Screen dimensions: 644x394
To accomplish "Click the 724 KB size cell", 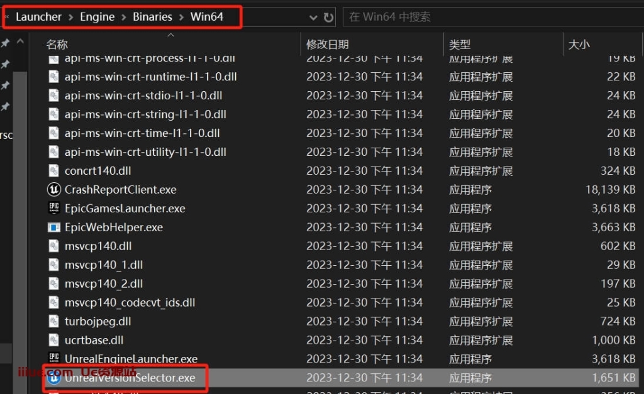I will 618,321.
